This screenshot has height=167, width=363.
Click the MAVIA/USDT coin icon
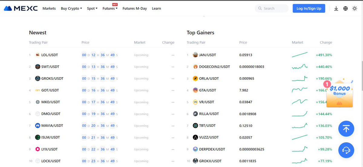[x=38, y=125]
